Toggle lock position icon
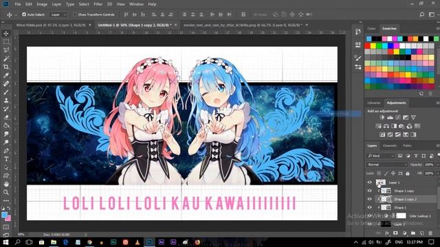This screenshot has width=440, height=247. (393, 174)
